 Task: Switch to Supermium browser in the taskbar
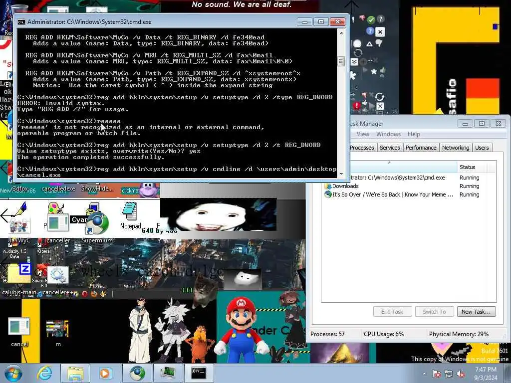137,373
